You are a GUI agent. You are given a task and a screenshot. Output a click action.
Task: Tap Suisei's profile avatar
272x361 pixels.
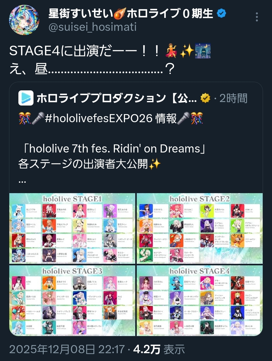click(x=24, y=20)
